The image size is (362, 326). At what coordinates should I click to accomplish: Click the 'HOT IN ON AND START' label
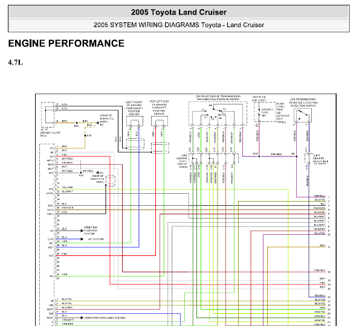259,98
